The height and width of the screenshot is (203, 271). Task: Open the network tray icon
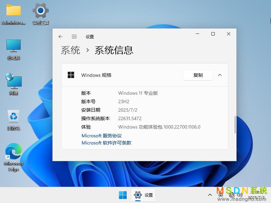point(232,195)
